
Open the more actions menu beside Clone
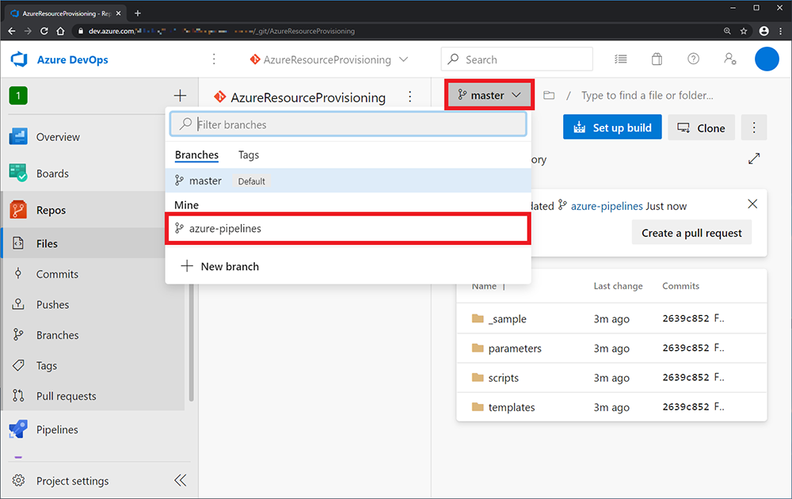(754, 128)
